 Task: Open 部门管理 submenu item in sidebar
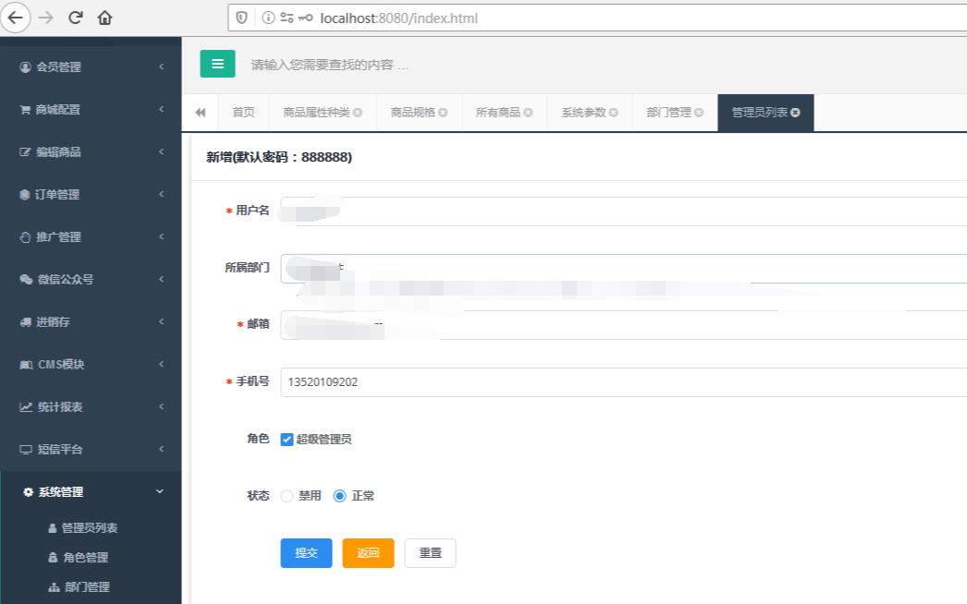pyautogui.click(x=87, y=586)
